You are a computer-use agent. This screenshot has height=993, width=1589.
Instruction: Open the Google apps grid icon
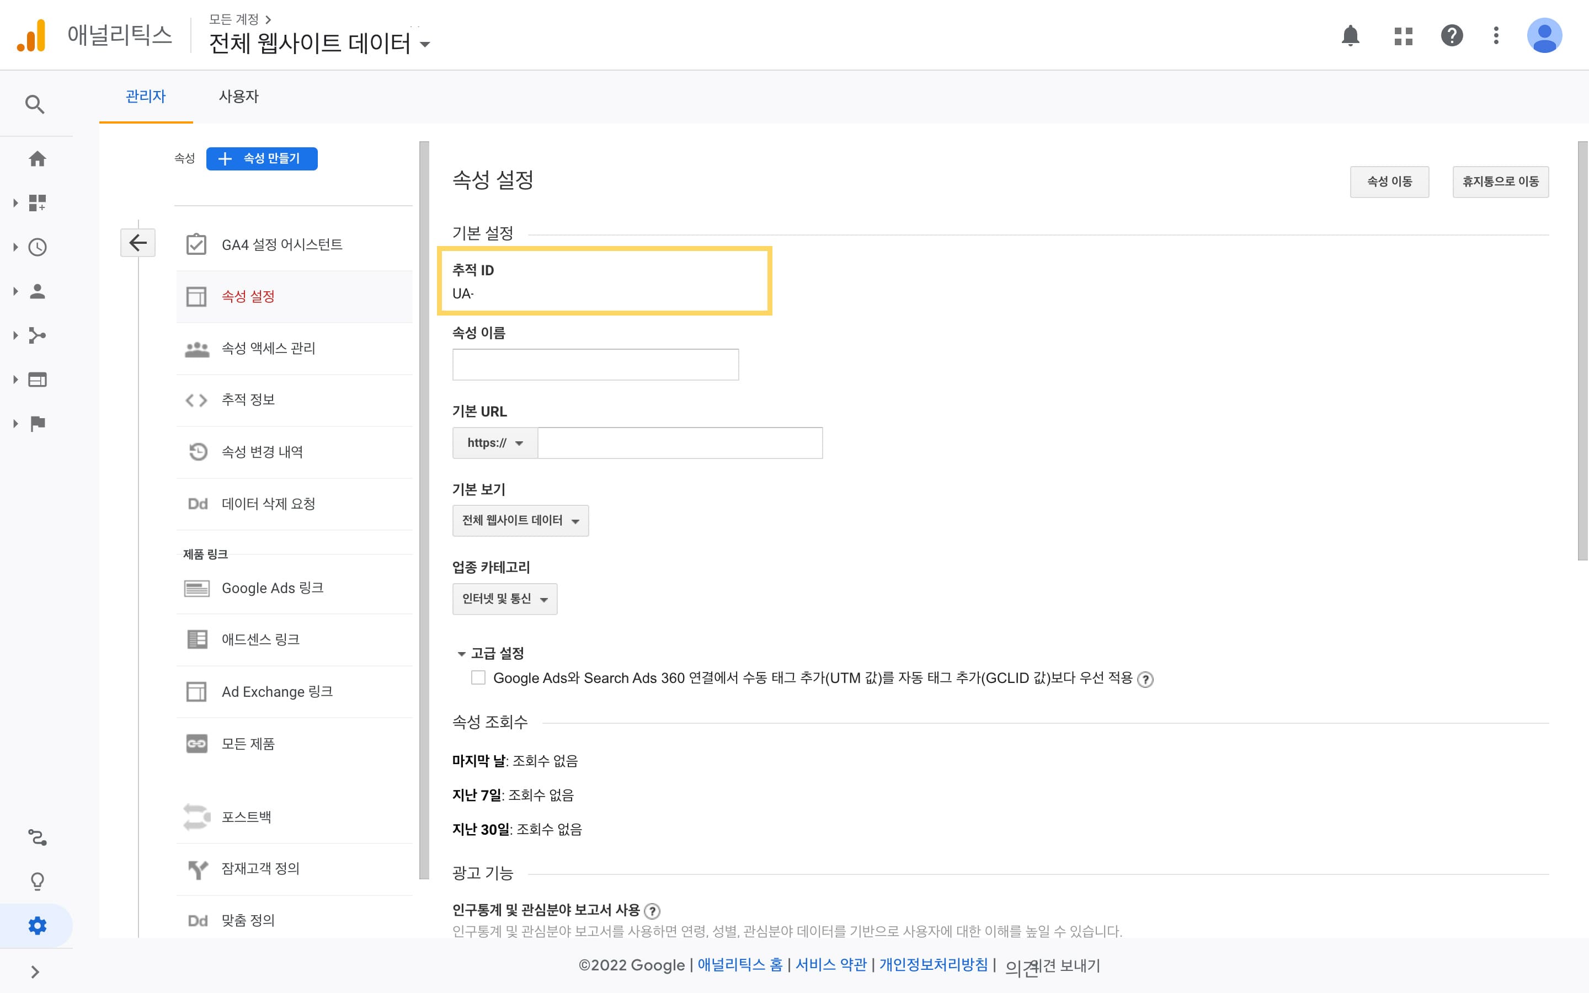coord(1403,35)
